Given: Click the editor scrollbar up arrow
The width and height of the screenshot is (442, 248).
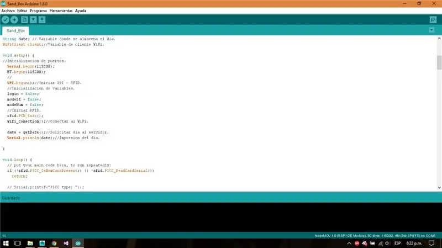Looking at the screenshot, I should (x=439, y=38).
